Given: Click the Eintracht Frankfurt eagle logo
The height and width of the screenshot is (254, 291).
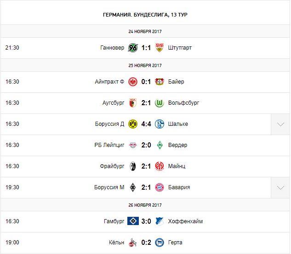Looking at the screenshot, I should click(x=133, y=82).
